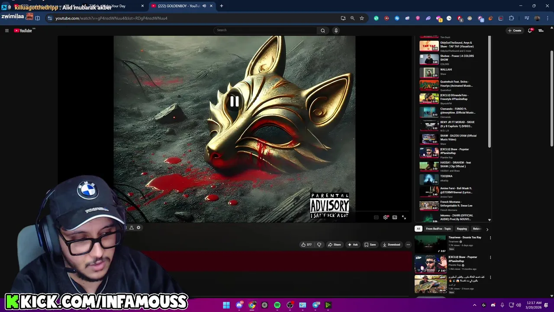The width and height of the screenshot is (554, 312).
Task: View site information icon in address bar
Action: pos(50,18)
